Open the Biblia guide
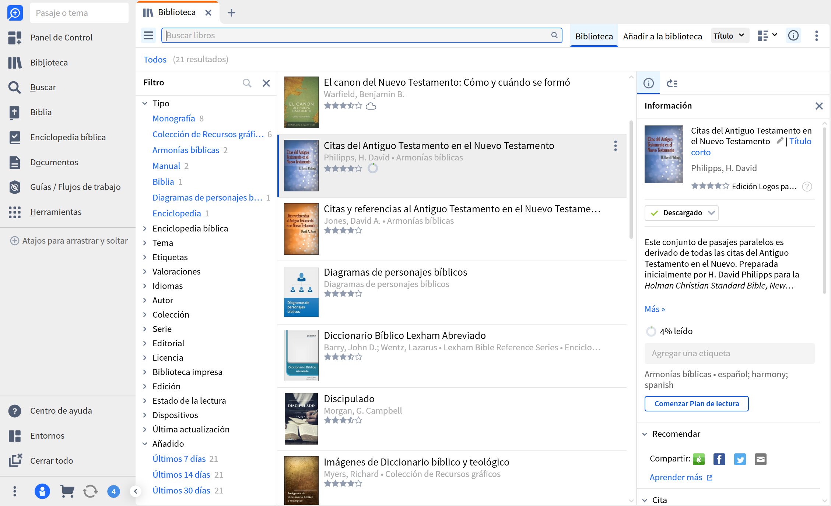Viewport: 831px width, 506px height. click(x=41, y=112)
